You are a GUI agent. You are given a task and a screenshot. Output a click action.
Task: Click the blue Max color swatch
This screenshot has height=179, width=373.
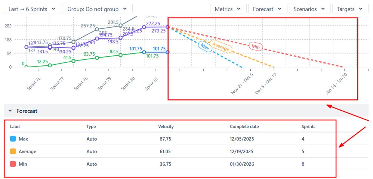13,139
